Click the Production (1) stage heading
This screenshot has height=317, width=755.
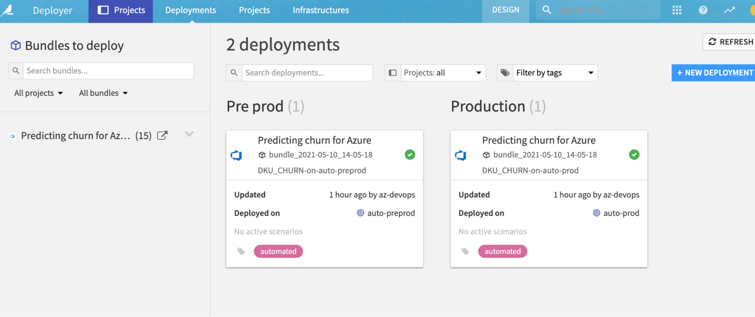coord(498,107)
